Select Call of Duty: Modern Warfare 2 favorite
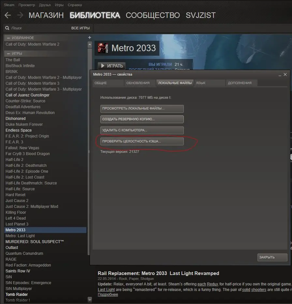This screenshot has width=292, height=304. [x=32, y=44]
